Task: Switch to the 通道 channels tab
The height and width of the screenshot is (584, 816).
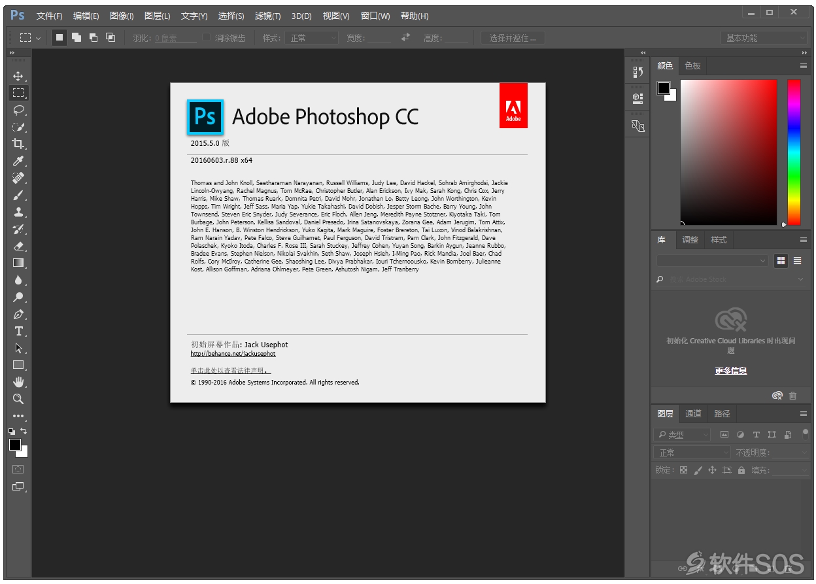Action: 693,413
